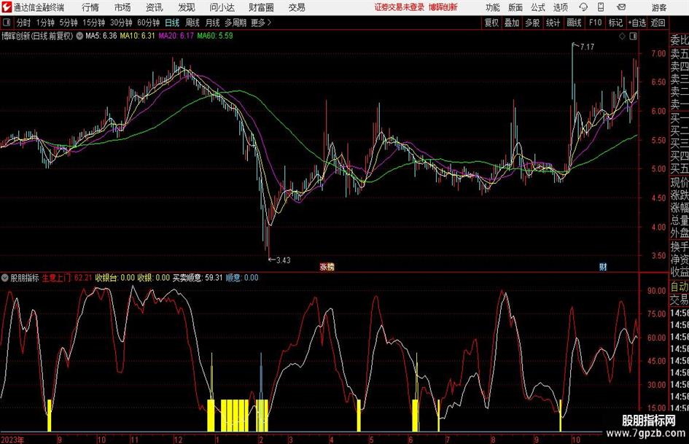Activate the 画线 drawing tool button
The height and width of the screenshot is (444, 689).
(x=574, y=23)
